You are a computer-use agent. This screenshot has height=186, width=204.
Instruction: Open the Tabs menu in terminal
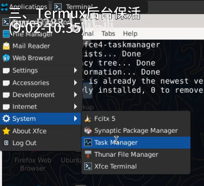coord(108,34)
